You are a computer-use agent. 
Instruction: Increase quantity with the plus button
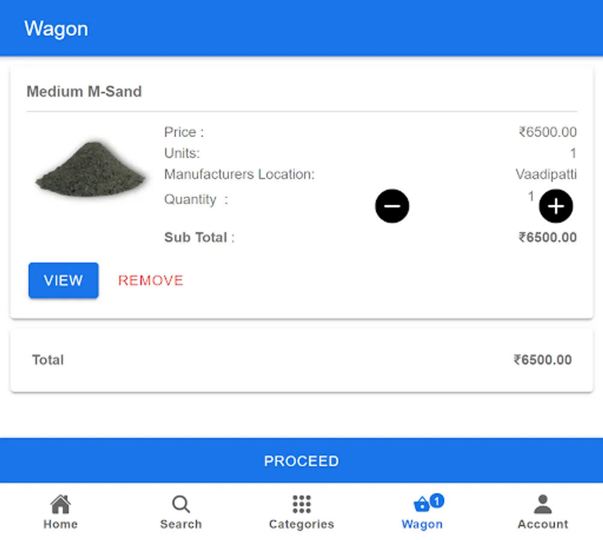tap(556, 206)
